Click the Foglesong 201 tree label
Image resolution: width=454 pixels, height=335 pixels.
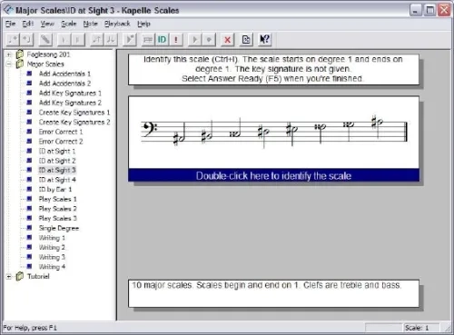point(48,54)
